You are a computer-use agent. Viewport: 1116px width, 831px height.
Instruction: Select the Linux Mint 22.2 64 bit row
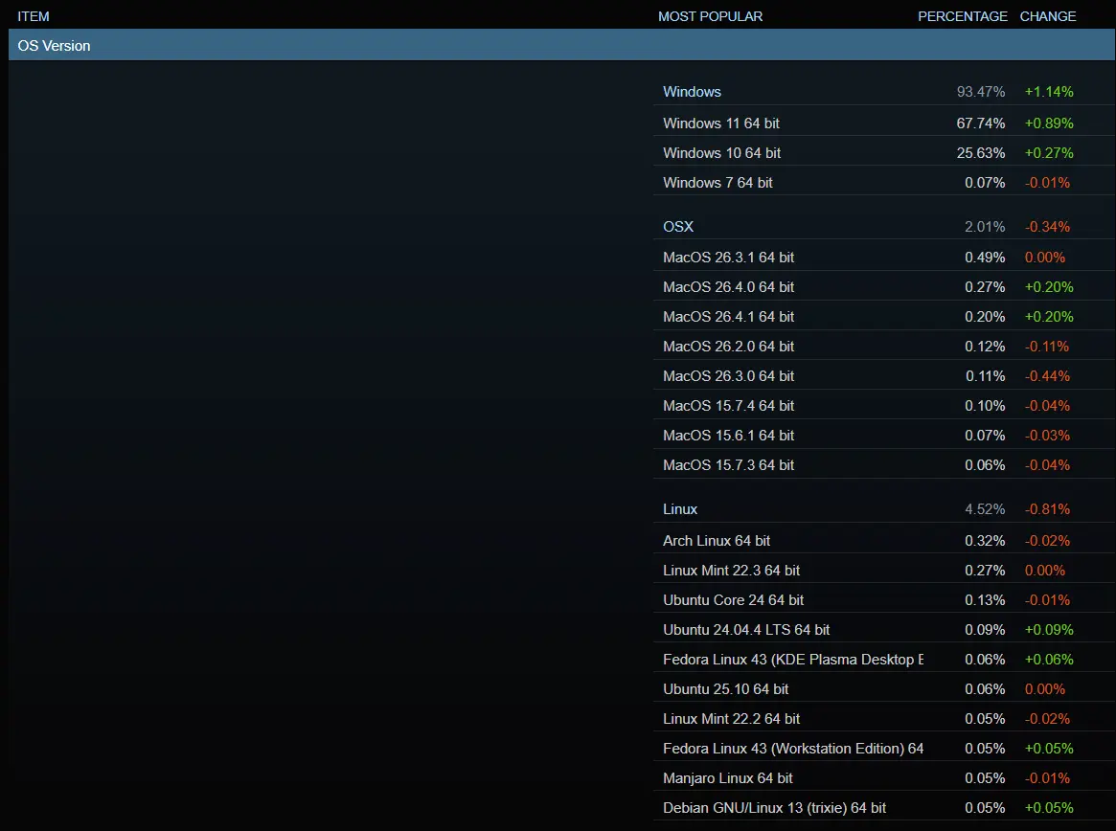(884, 719)
